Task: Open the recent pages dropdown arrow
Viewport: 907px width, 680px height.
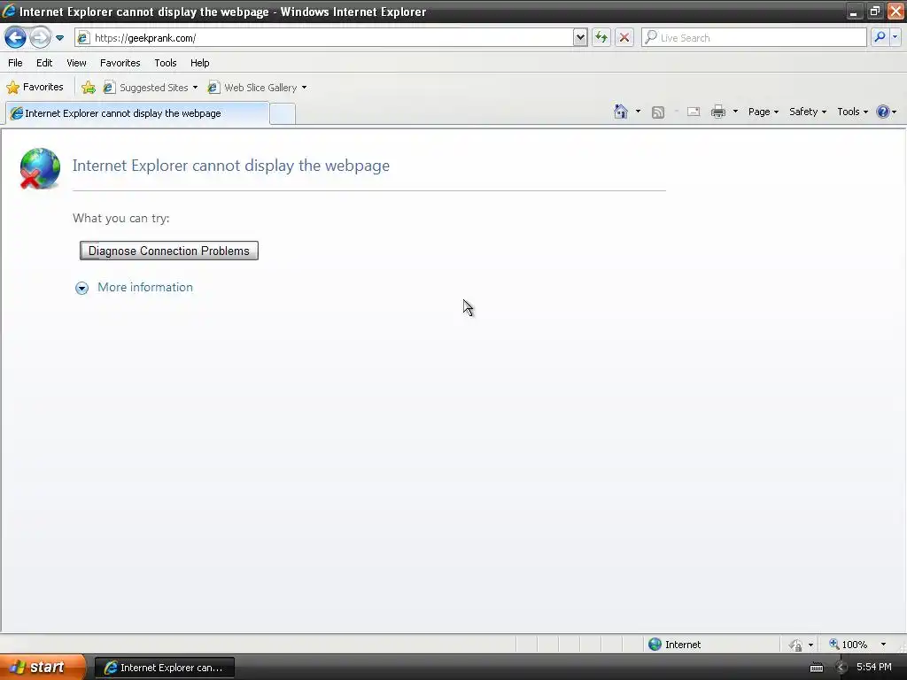Action: tap(59, 38)
